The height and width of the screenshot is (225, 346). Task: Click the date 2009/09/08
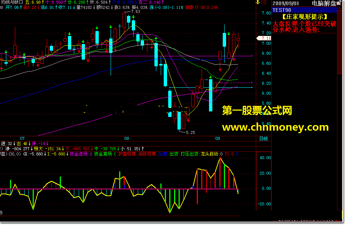click(285, 3)
